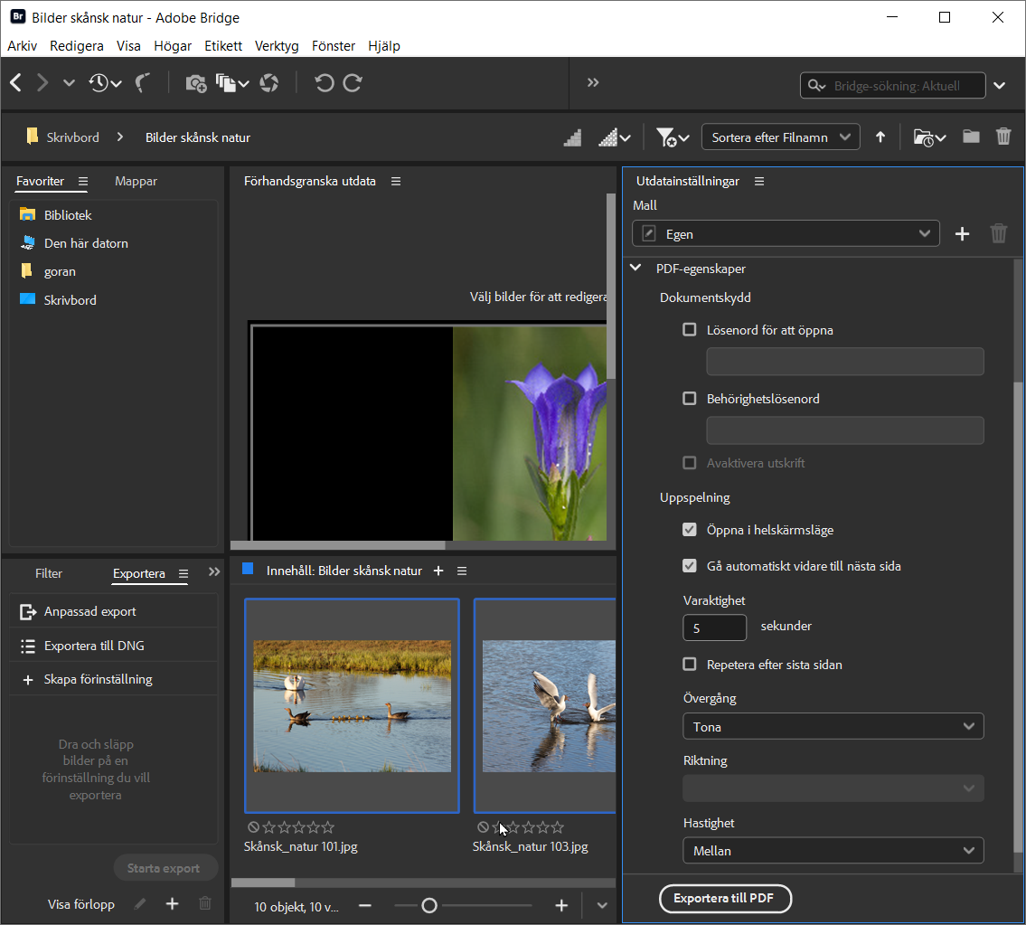
Task: Open the Övergång dropdown showing Tona
Action: click(x=833, y=726)
